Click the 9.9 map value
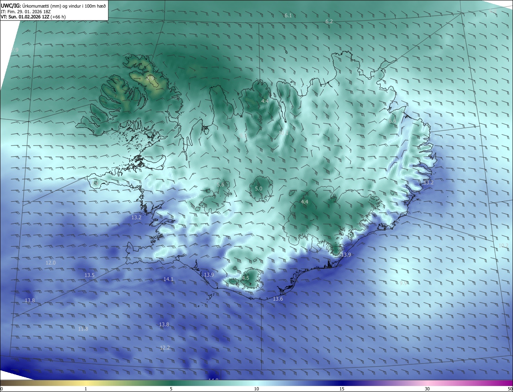The height and width of the screenshot is (392, 513). click(404, 283)
